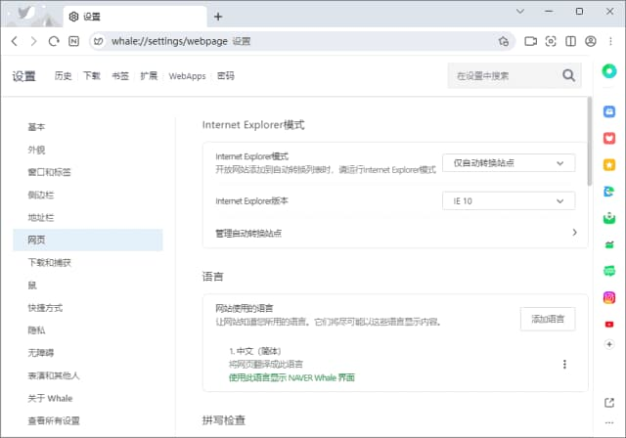The height and width of the screenshot is (438, 626).
Task: Open the 书签 tab in settings header
Action: click(119, 75)
